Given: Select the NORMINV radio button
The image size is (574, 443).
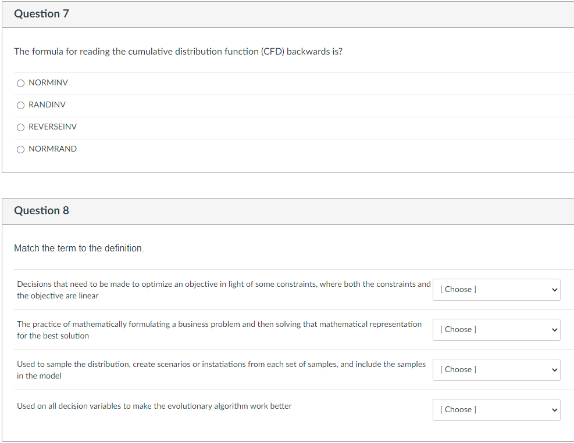Looking at the screenshot, I should click(x=21, y=83).
